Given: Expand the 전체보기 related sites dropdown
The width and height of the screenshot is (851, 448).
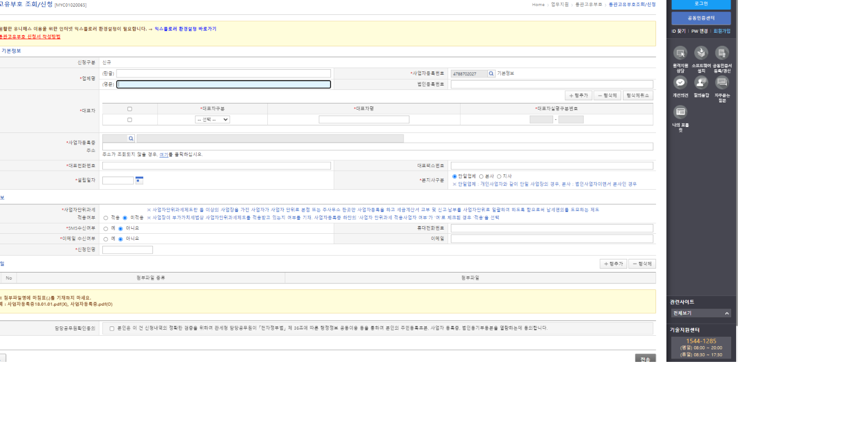Looking at the screenshot, I should 701,313.
